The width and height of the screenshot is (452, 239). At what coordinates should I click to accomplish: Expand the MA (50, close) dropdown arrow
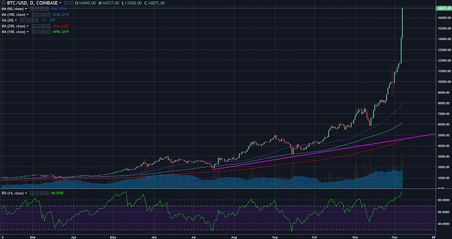click(x=26, y=9)
